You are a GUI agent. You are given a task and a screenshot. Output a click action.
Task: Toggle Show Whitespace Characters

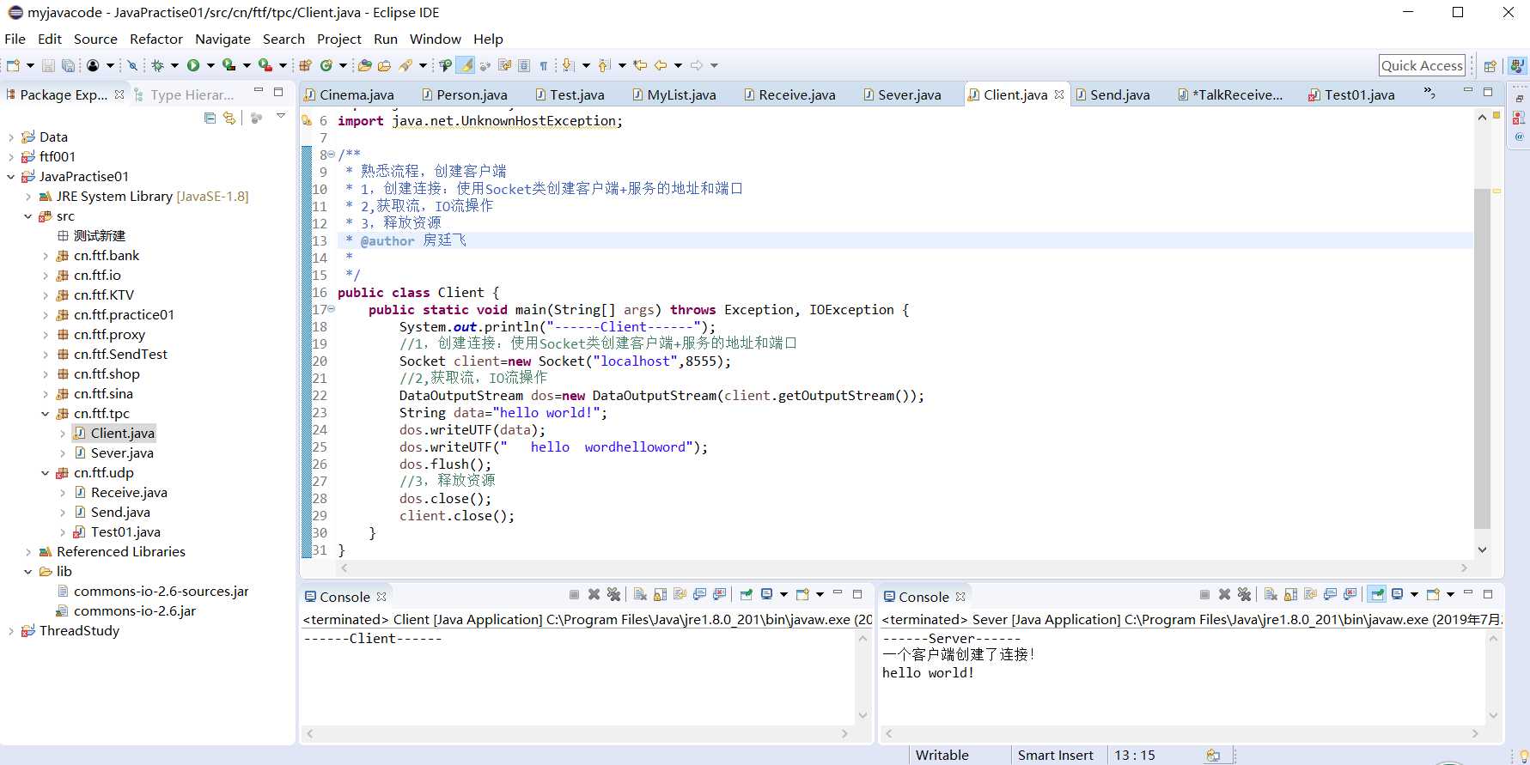[x=544, y=65]
